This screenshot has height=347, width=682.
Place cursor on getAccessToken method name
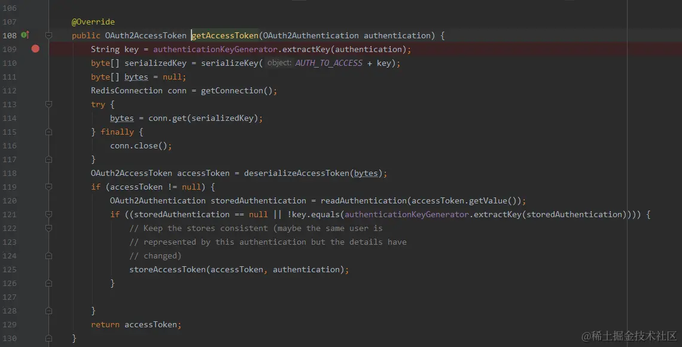pos(225,35)
